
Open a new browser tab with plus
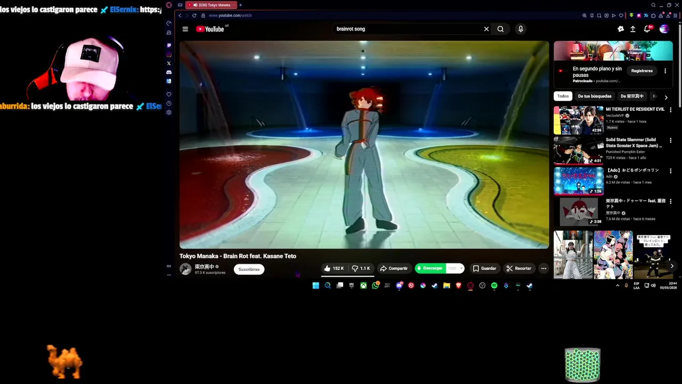[240, 5]
